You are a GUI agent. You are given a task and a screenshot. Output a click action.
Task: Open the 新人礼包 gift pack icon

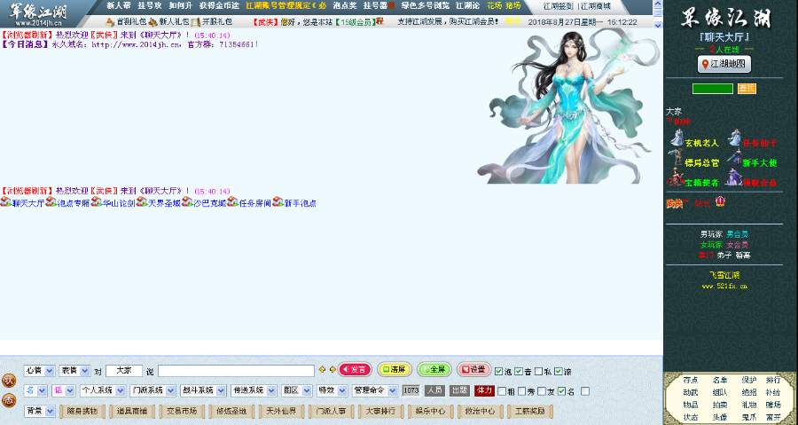click(x=153, y=22)
